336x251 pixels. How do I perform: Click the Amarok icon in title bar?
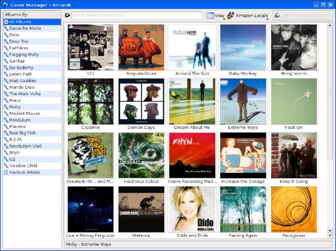(6, 4)
